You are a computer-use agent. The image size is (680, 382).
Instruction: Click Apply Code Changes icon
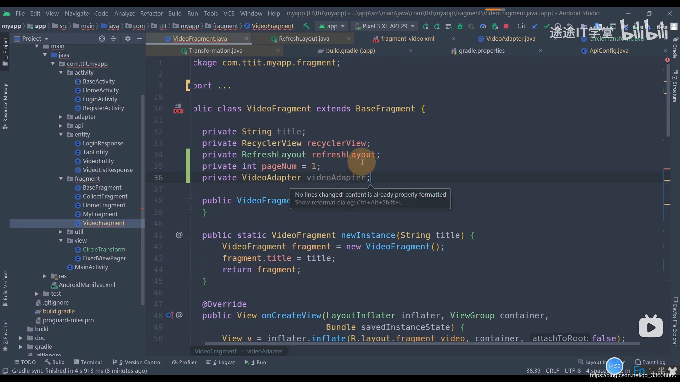[448, 26]
